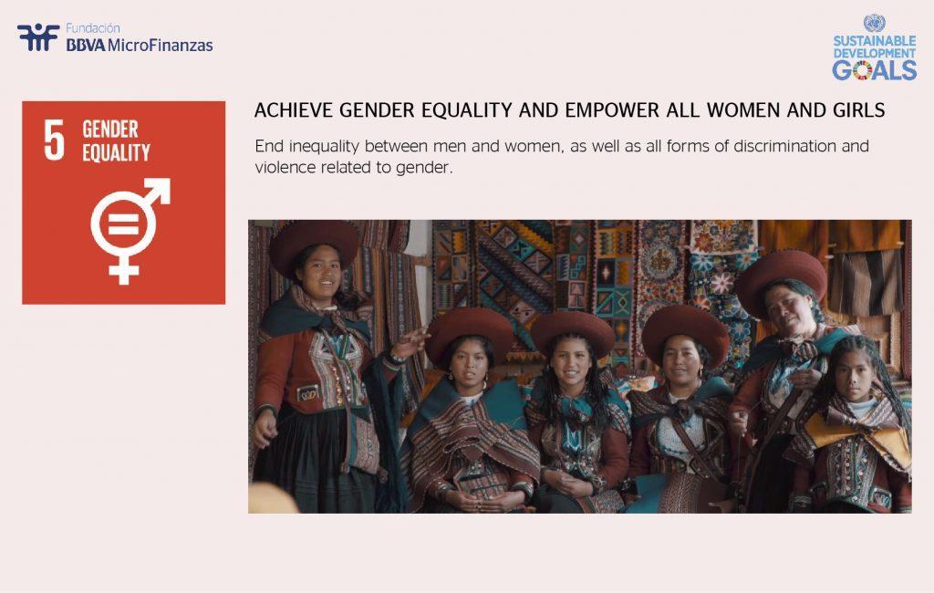Click the large number 5
934x593 pixels.
pos(55,140)
